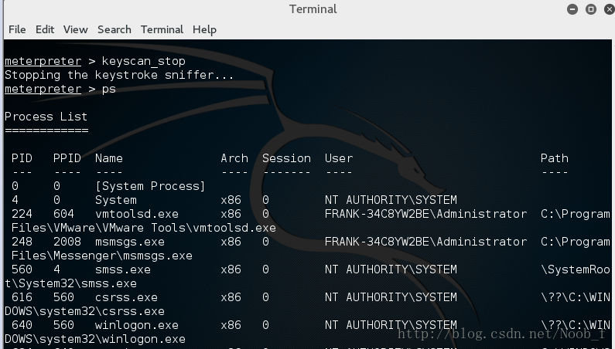Viewport: 615px width, 349px height.
Task: Open the File menu
Action: pos(17,29)
